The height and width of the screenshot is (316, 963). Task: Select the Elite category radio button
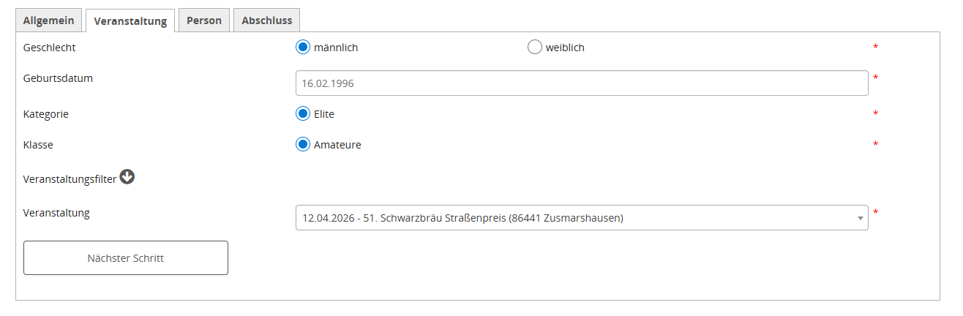303,114
